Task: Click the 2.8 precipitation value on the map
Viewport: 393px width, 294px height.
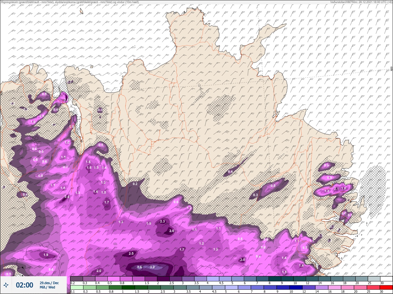Action: pyautogui.click(x=243, y=260)
